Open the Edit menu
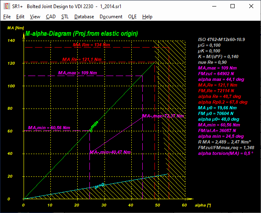 point(20,17)
